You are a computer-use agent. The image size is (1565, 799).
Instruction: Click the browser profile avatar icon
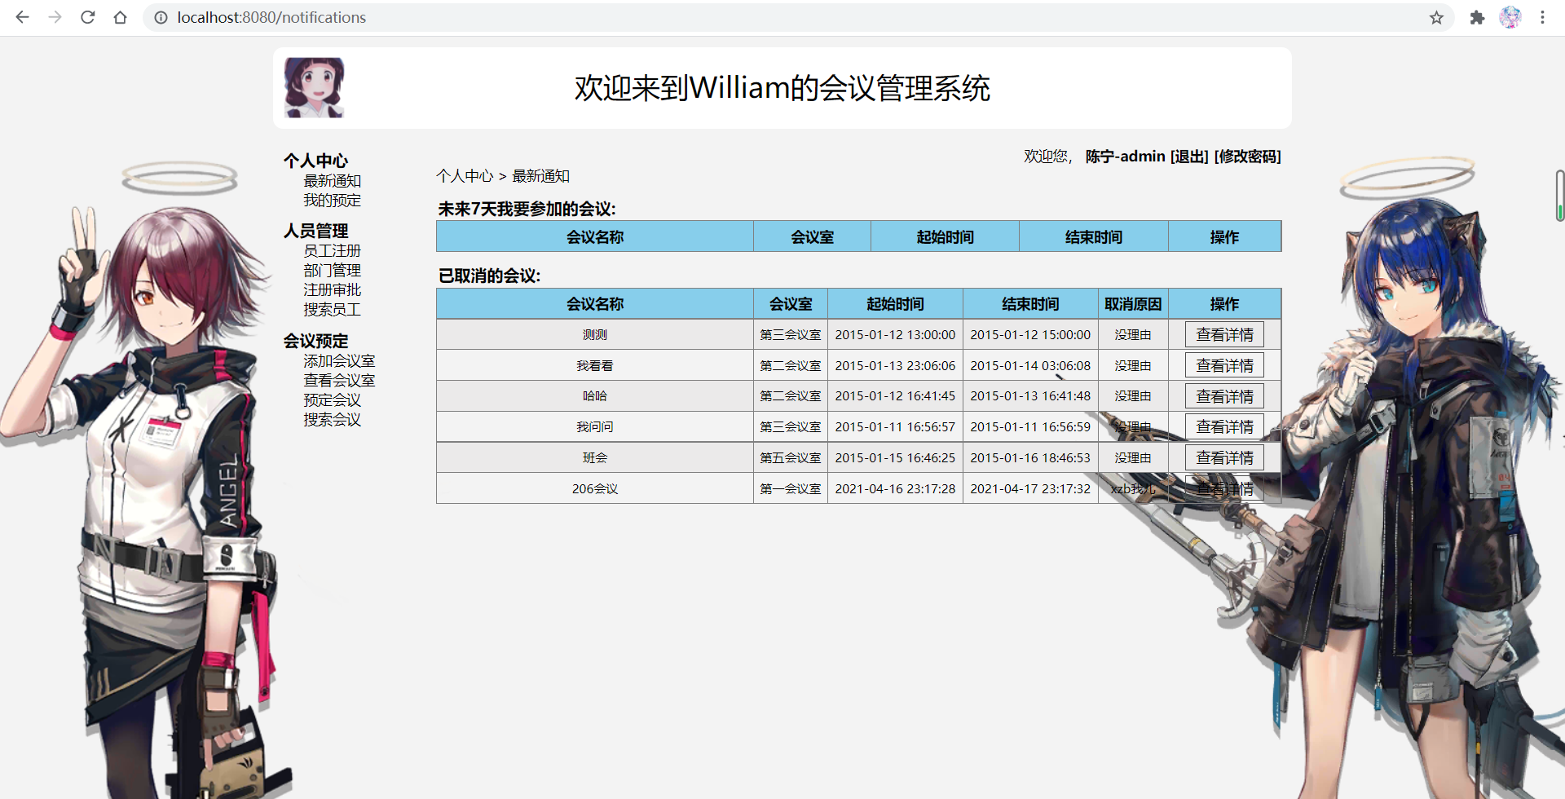click(x=1510, y=17)
